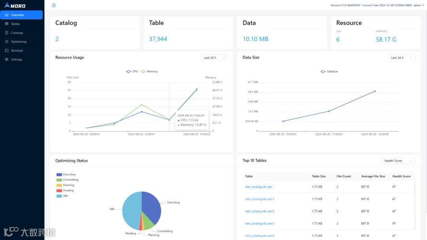Toggle Memory series in Resource Usage legend
427x240 pixels.
pos(149,72)
